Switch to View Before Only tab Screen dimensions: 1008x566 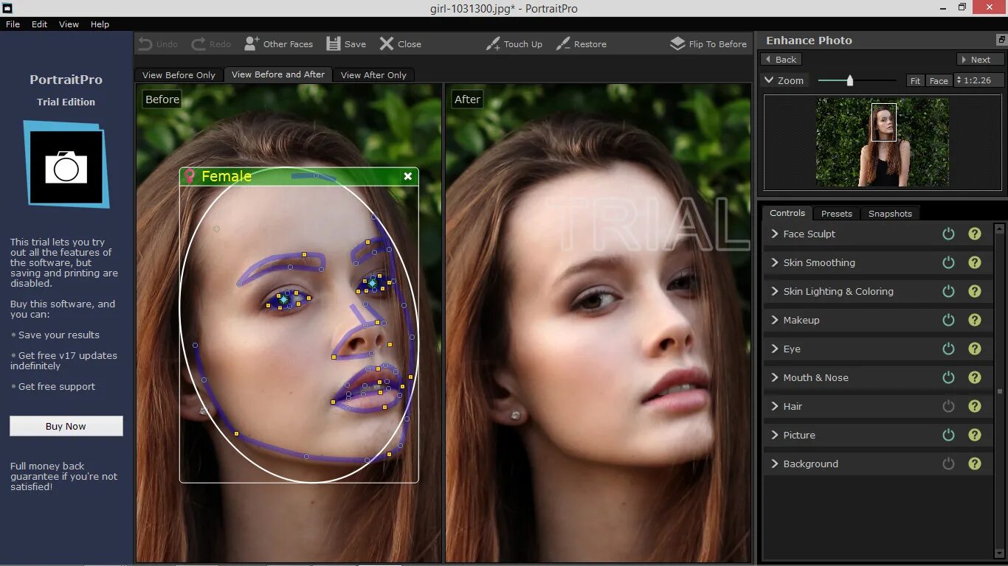point(179,75)
